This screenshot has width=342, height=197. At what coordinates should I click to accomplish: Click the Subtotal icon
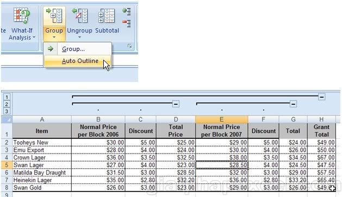107,16
